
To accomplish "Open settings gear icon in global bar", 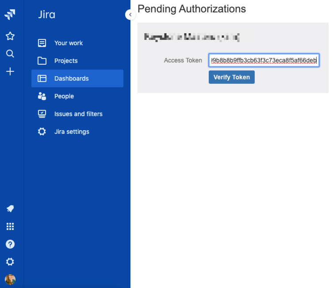I will tap(10, 262).
